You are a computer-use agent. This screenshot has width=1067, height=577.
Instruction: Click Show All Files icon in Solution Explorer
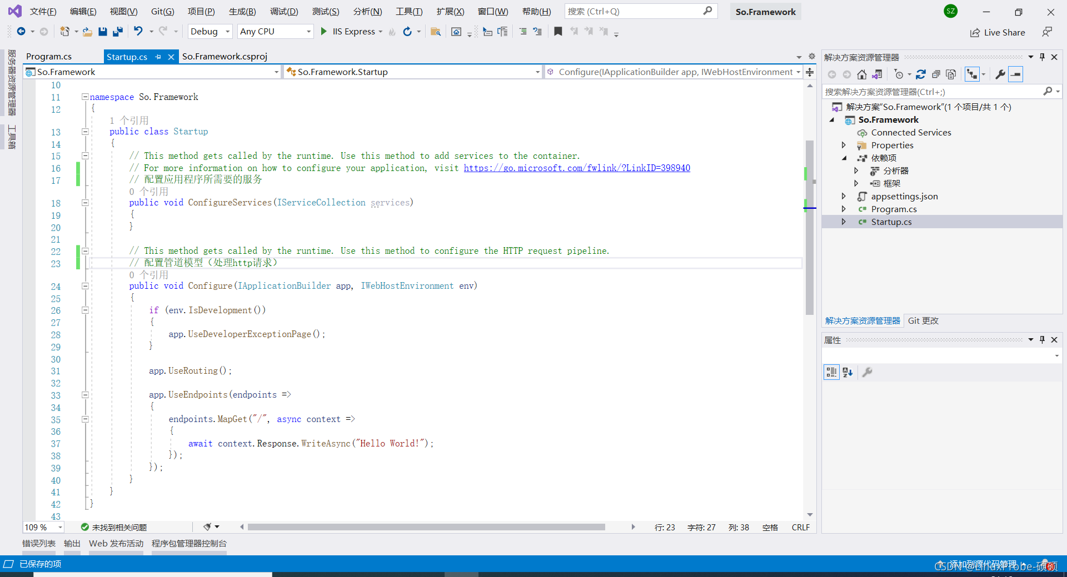(951, 74)
